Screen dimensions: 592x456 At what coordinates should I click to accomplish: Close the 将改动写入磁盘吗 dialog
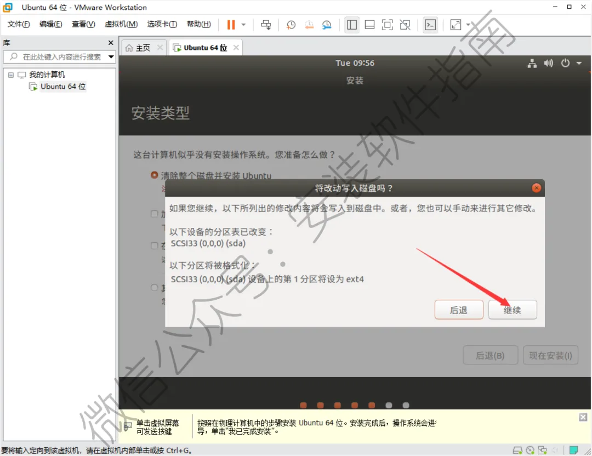536,188
